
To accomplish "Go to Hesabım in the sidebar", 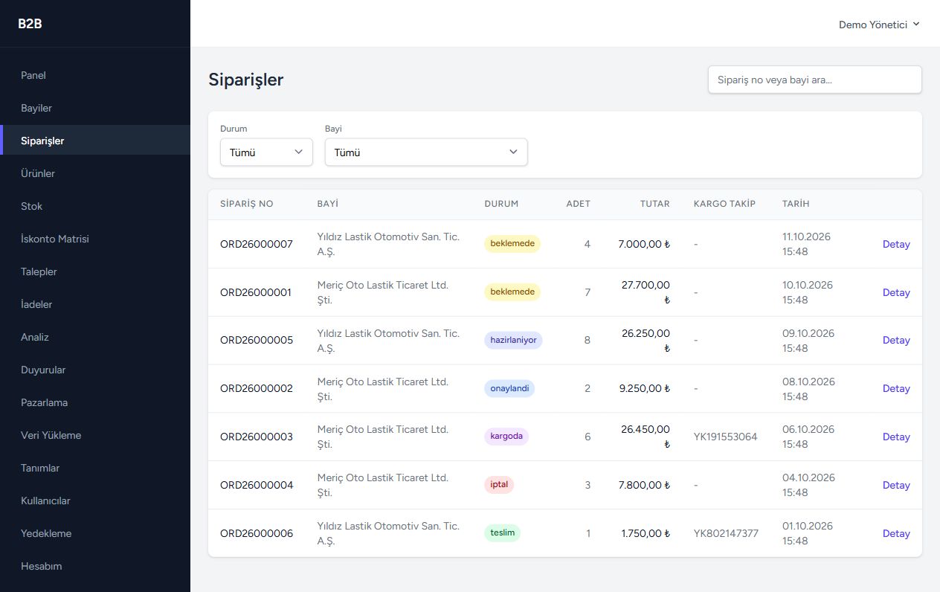I will [x=95, y=566].
